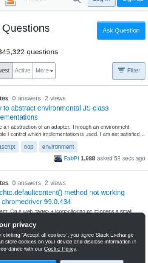The height and width of the screenshot is (263, 148).
Task: Open the defaultcontent() chromedriver question
Action: pyautogui.click(x=62, y=197)
